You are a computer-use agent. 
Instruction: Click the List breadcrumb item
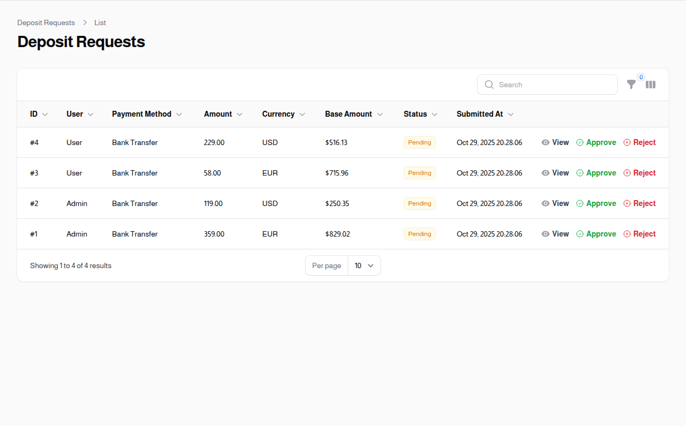100,22
